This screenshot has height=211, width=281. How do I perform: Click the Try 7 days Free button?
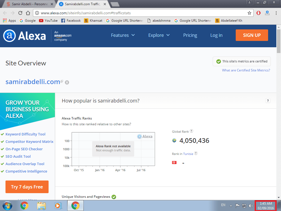coord(27,187)
